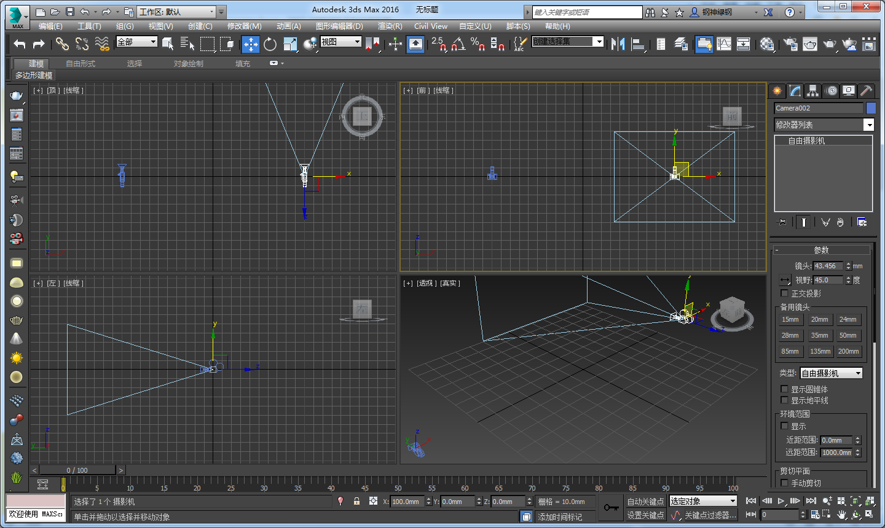Viewport: 885px width, 528px height.
Task: Set stock lens to 15mm
Action: point(790,319)
